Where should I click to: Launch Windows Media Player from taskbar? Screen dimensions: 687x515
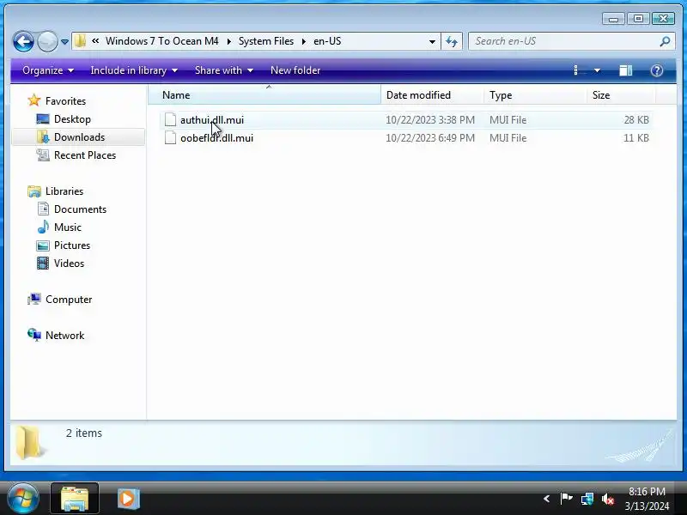pos(128,499)
